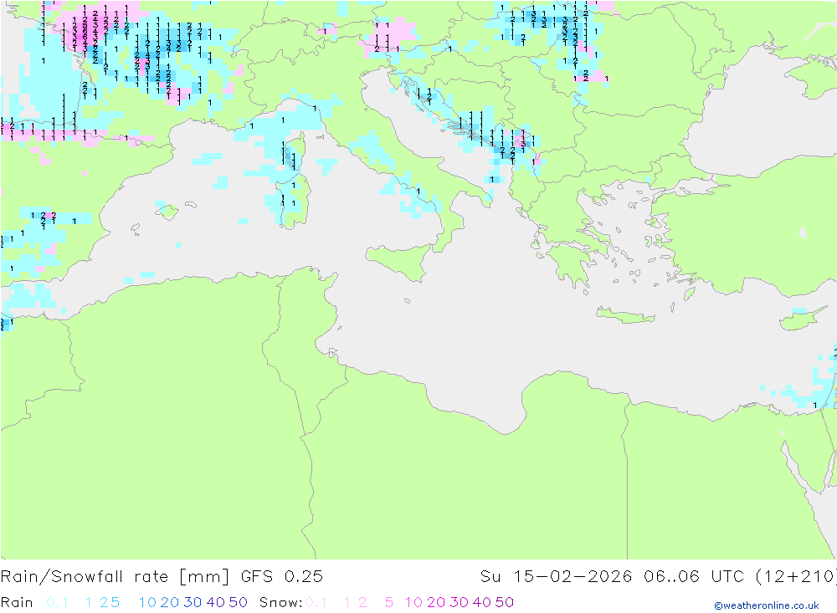Click the 'Rain' legend label

click(17, 602)
